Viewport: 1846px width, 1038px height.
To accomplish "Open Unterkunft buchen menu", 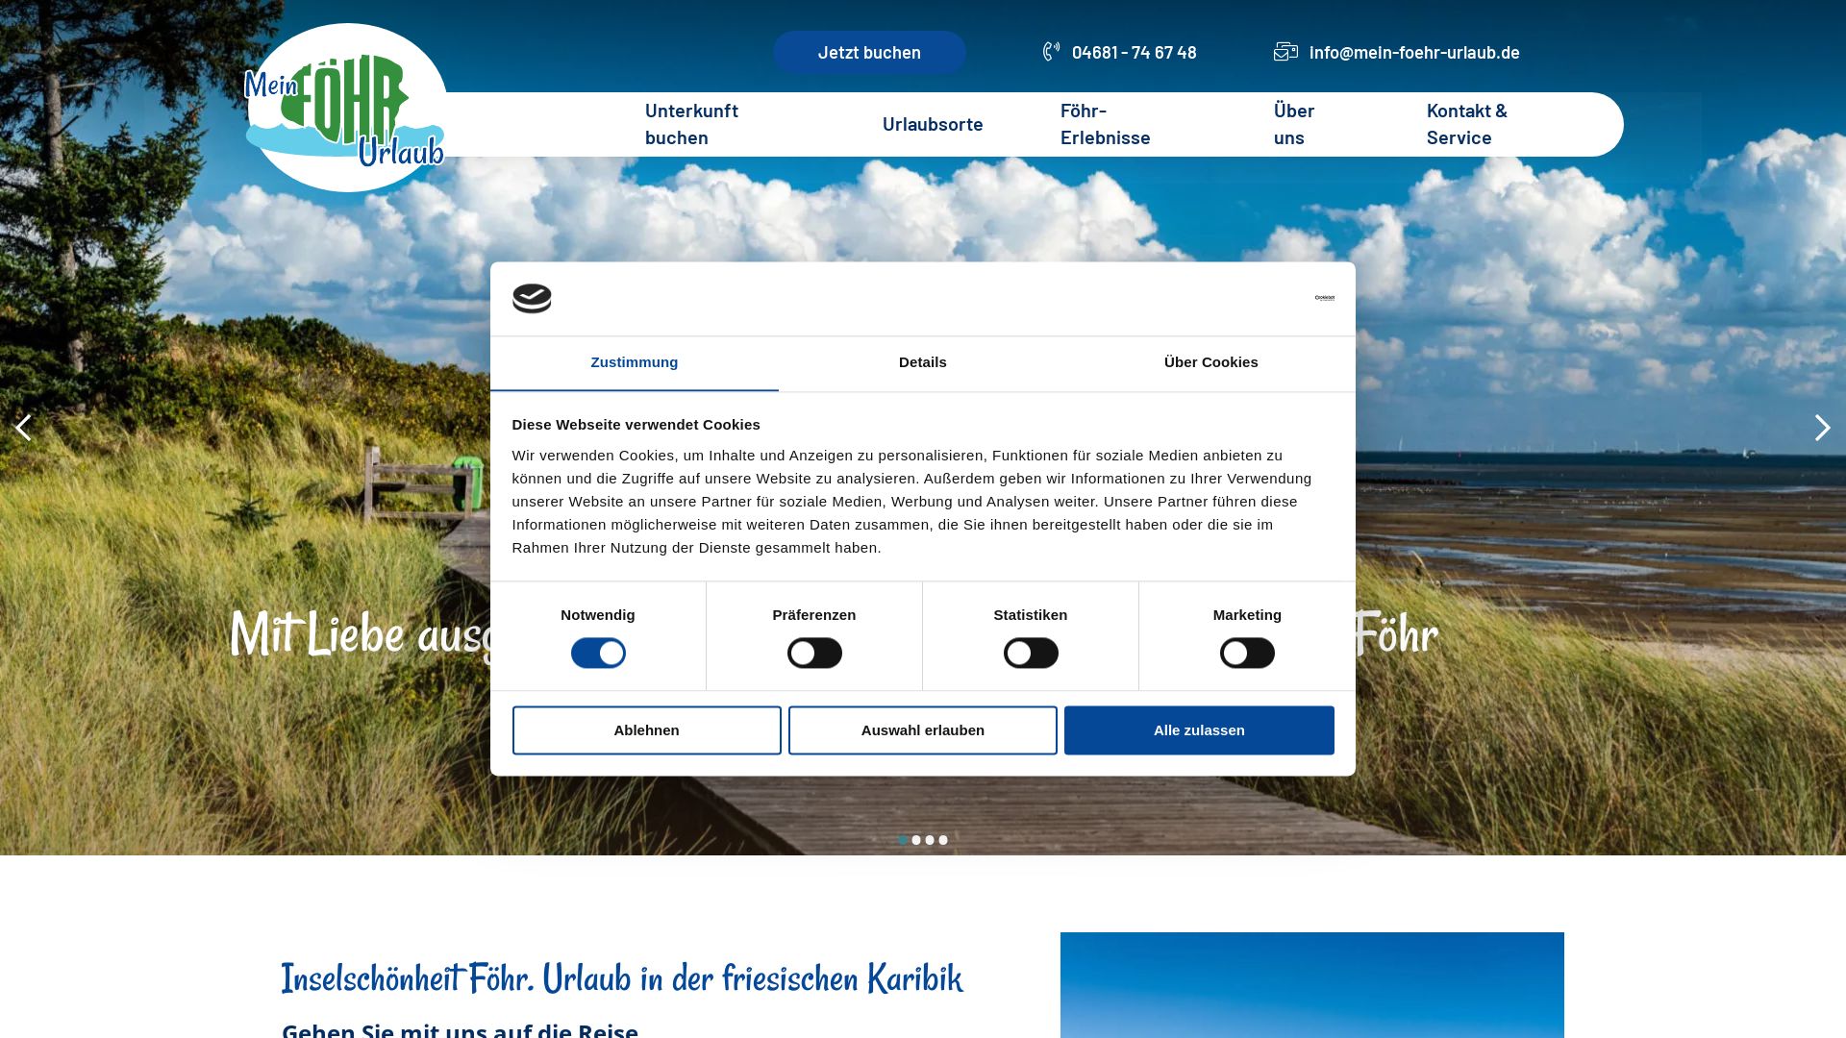I will coord(691,124).
